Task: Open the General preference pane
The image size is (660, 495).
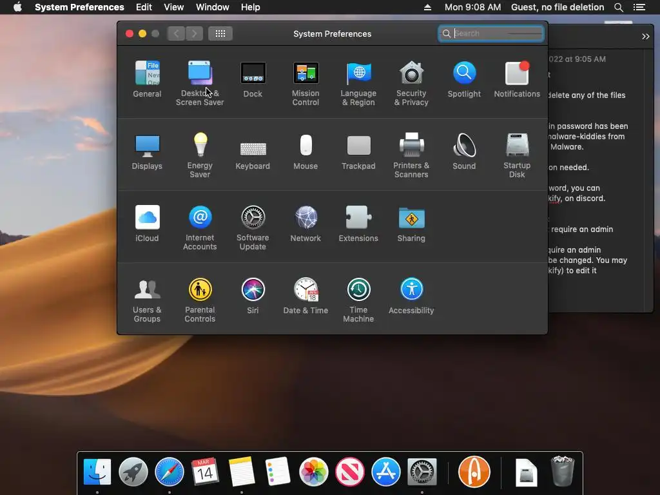Action: pos(147,79)
